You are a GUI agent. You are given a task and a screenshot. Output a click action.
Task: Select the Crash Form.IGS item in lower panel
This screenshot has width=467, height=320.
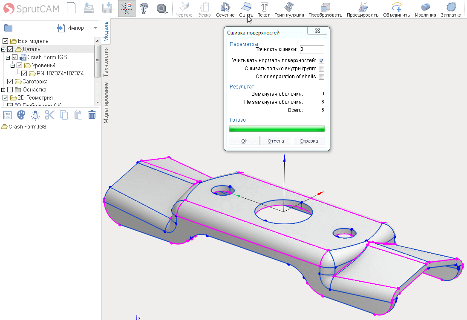(x=24, y=127)
